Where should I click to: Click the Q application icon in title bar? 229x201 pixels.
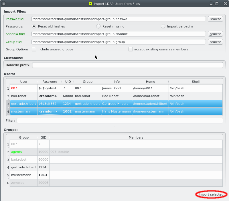(x=90, y=4)
